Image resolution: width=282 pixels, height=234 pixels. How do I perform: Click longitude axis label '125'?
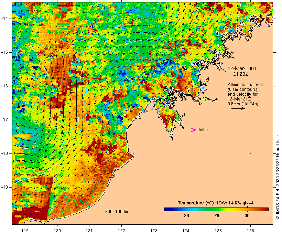(218, 231)
